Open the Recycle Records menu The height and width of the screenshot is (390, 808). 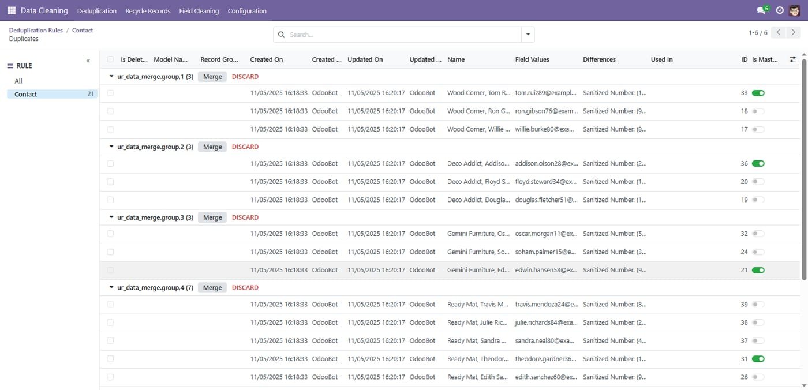click(148, 11)
